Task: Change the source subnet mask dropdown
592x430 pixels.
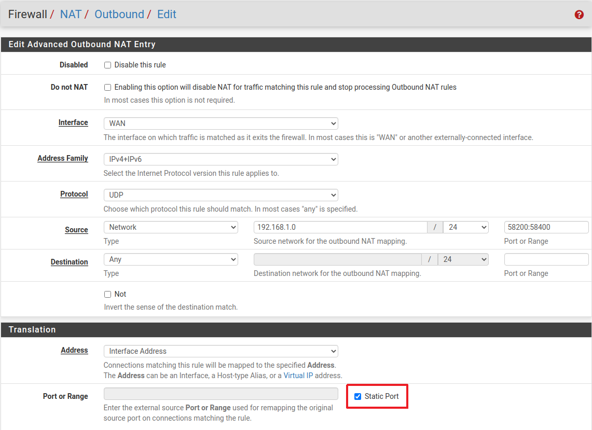Action: coord(465,227)
